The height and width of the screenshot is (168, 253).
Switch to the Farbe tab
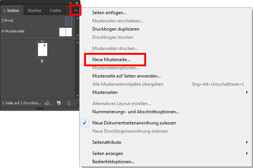(55, 10)
